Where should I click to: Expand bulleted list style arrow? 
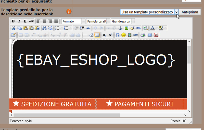tap(62, 28)
